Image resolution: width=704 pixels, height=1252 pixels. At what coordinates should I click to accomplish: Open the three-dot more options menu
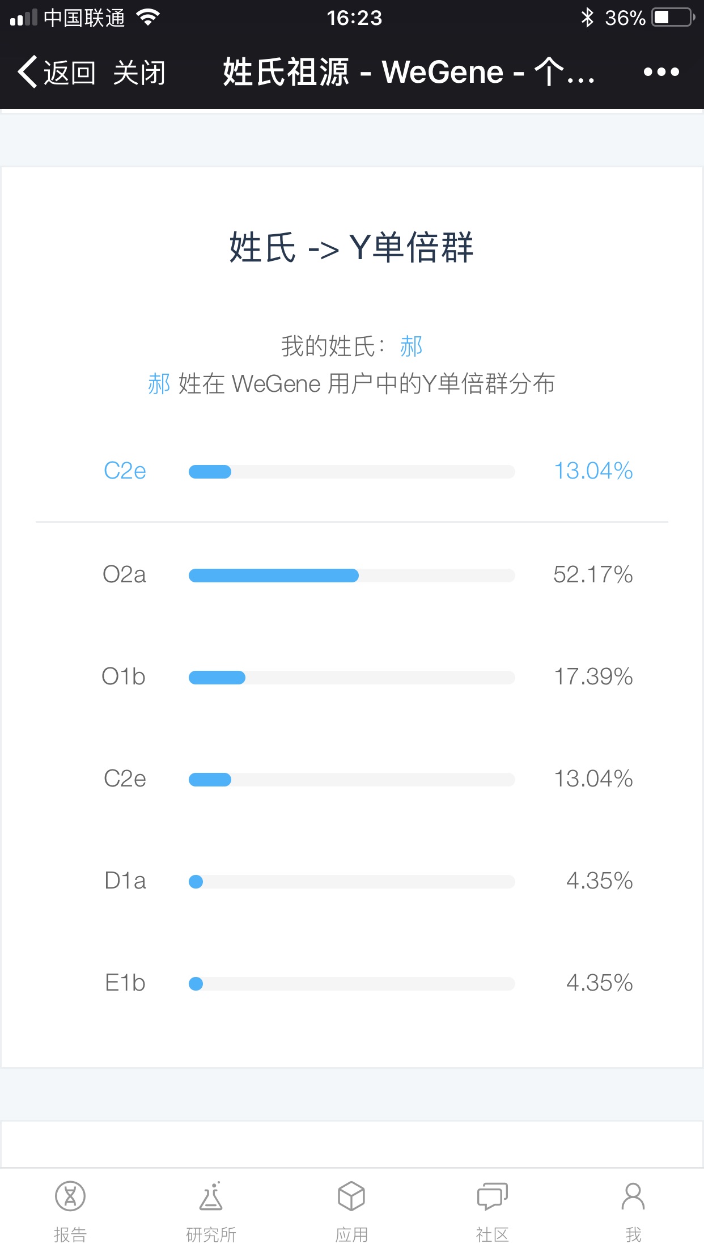pos(661,72)
